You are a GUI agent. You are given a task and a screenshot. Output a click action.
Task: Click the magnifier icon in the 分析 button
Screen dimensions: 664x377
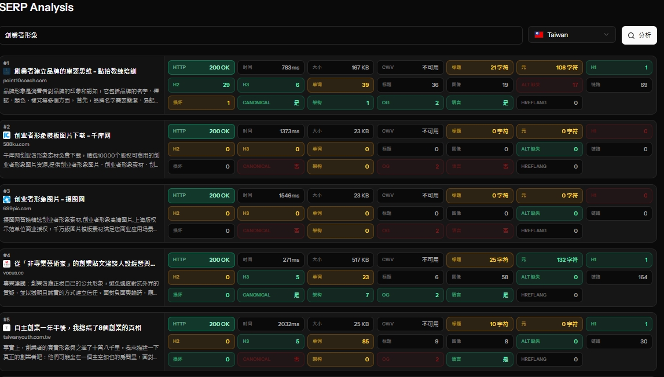631,35
